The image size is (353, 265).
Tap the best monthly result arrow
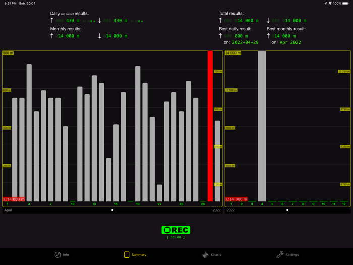[268, 36]
